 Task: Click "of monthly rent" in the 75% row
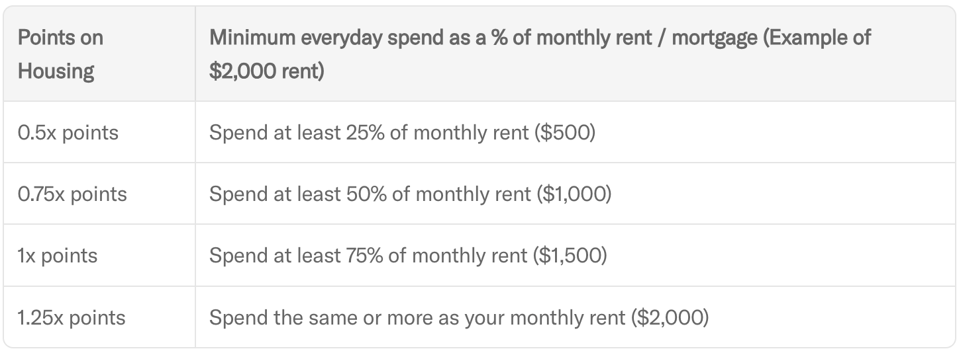[458, 256]
